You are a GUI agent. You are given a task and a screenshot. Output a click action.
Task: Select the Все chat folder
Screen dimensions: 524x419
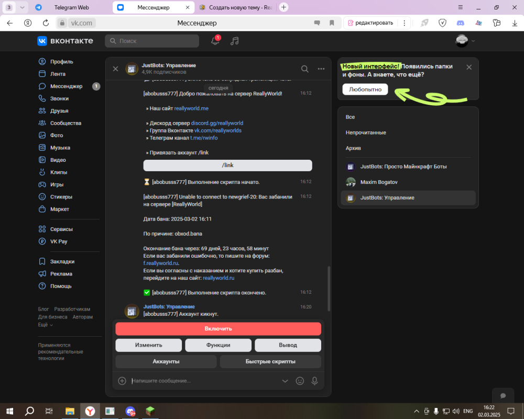[x=408, y=117]
